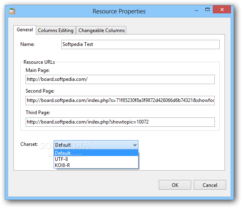Click the Charset label
Viewport: 242px width, 208px height.
tap(29, 144)
